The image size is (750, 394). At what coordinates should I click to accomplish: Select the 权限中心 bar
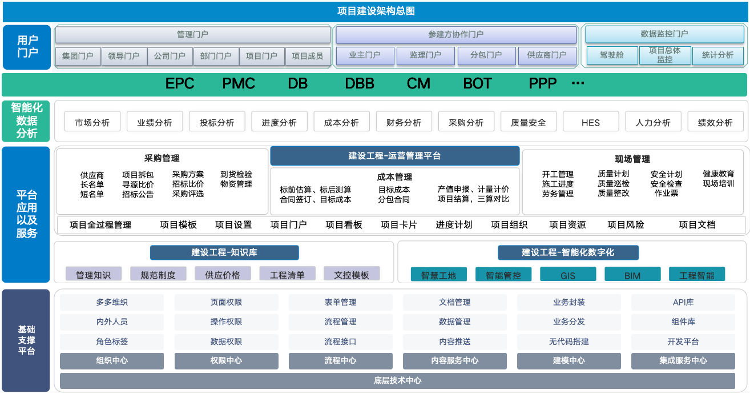226,361
